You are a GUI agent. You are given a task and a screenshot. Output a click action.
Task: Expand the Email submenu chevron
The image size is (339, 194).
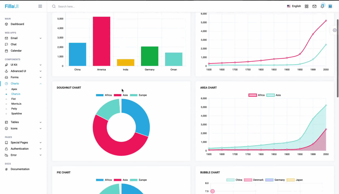40,38
